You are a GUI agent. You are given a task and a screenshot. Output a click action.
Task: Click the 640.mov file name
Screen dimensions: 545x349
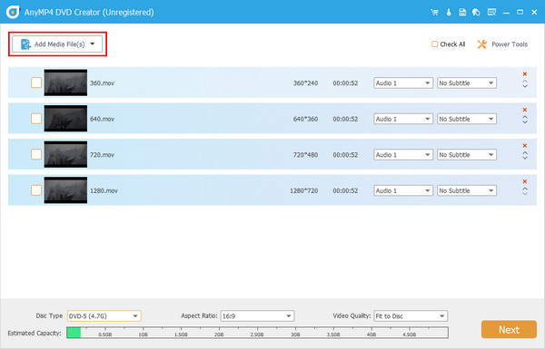click(x=102, y=119)
